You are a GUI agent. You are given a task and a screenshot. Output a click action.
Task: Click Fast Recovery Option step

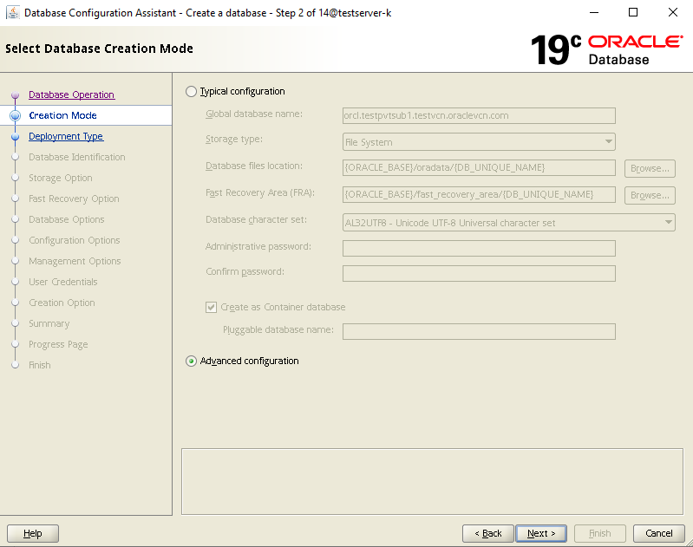(x=74, y=199)
